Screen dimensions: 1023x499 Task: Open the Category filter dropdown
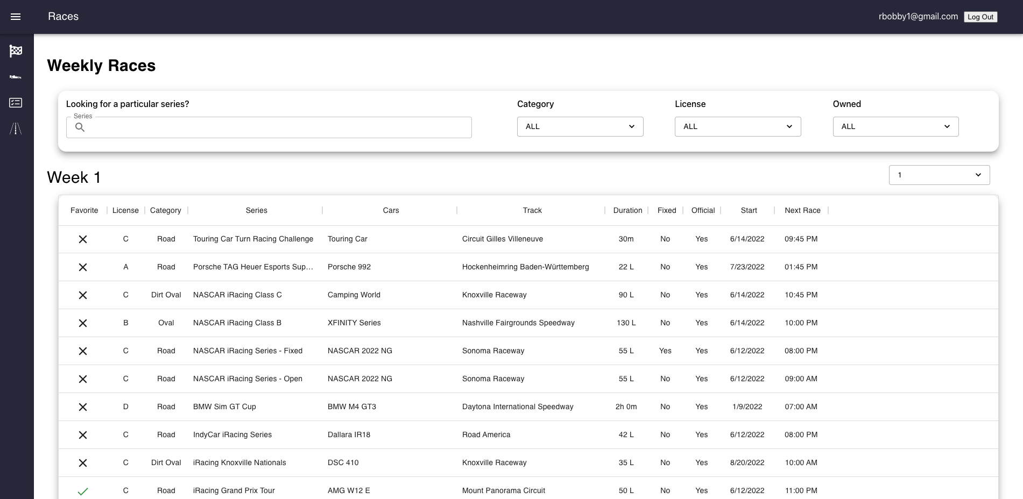580,126
